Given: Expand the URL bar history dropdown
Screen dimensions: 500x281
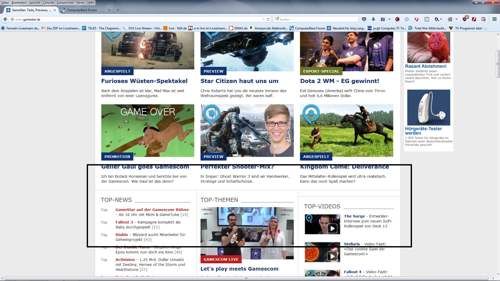Looking at the screenshot, I should coord(264,19).
